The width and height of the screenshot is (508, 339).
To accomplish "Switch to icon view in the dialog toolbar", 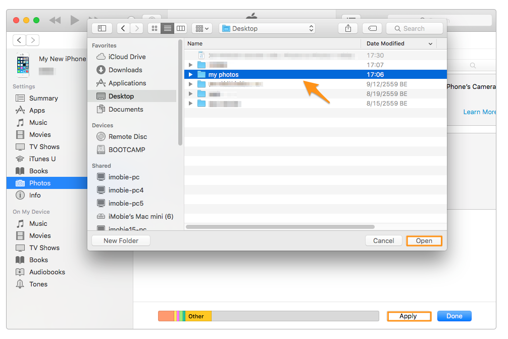I will [154, 28].
